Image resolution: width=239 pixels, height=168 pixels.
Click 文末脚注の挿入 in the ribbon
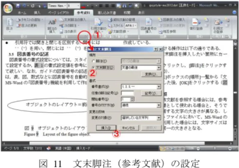[x=73, y=20]
